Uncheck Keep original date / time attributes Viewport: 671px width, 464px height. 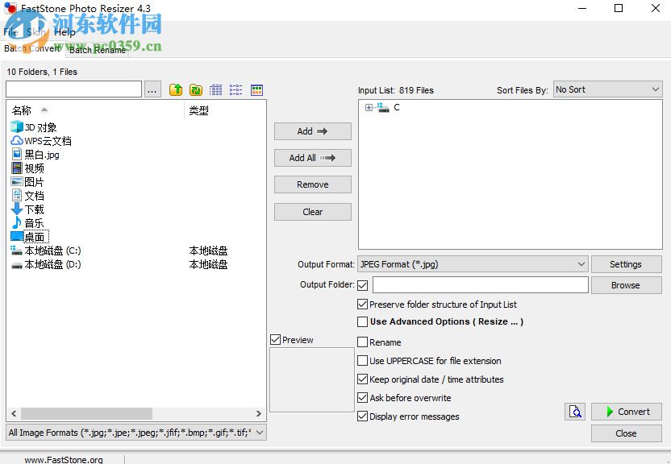pos(362,379)
